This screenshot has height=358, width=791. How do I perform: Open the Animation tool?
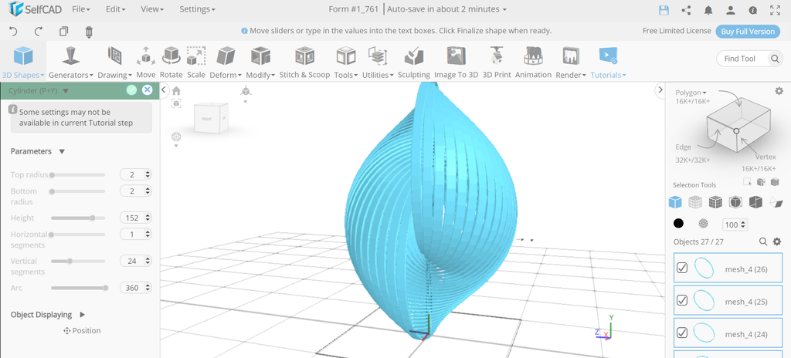pyautogui.click(x=533, y=63)
